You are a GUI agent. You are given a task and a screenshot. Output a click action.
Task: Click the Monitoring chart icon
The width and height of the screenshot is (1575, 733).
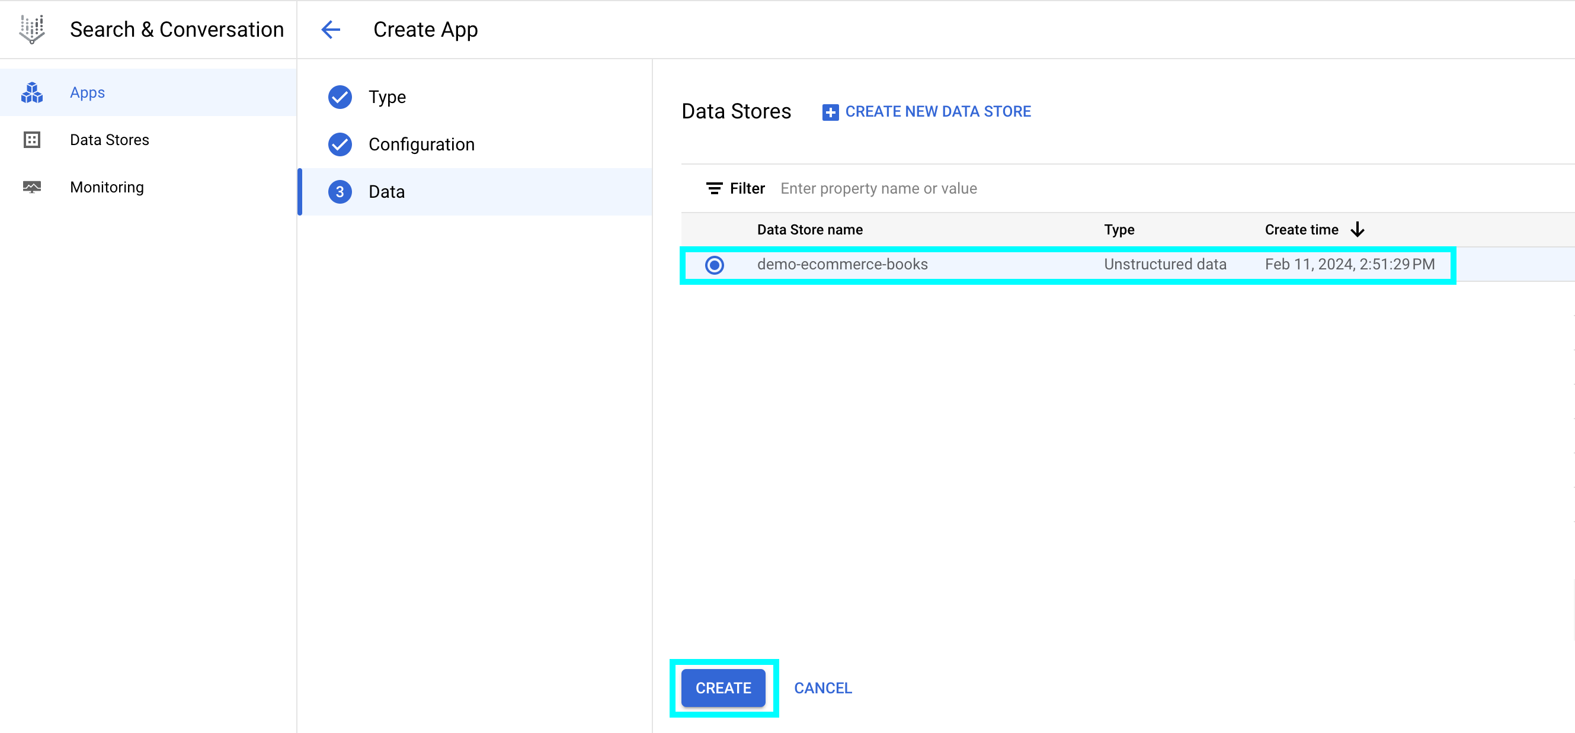pos(32,187)
